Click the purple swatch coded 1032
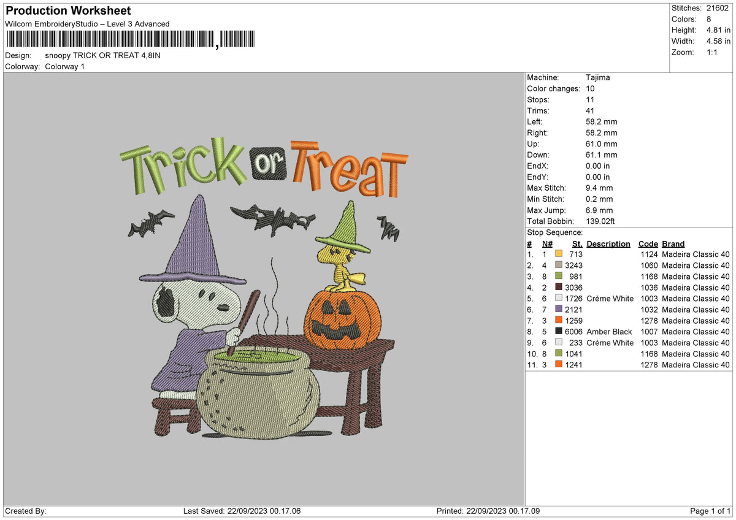The width and height of the screenshot is (736, 520). [559, 310]
